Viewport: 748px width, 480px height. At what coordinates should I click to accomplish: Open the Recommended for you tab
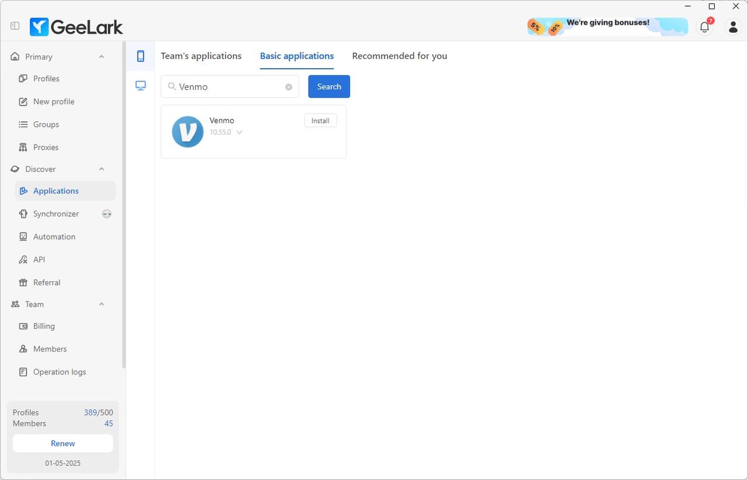[400, 56]
